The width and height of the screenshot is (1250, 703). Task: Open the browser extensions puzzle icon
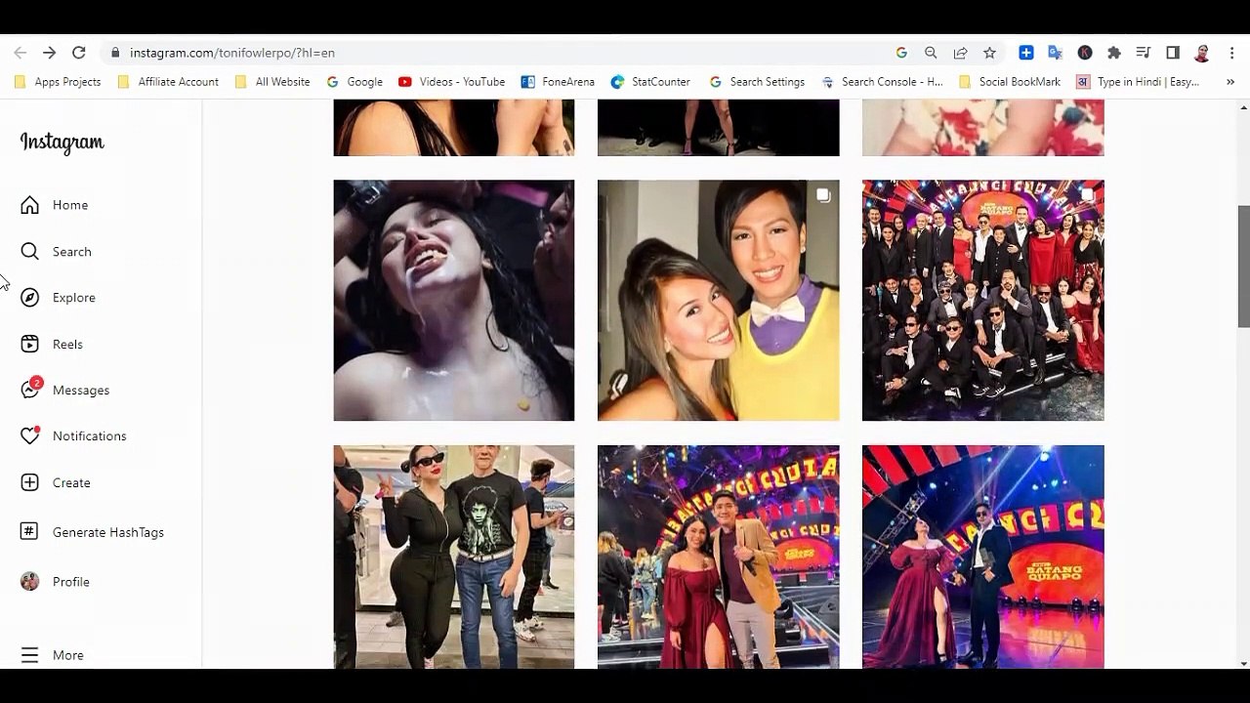coord(1114,53)
